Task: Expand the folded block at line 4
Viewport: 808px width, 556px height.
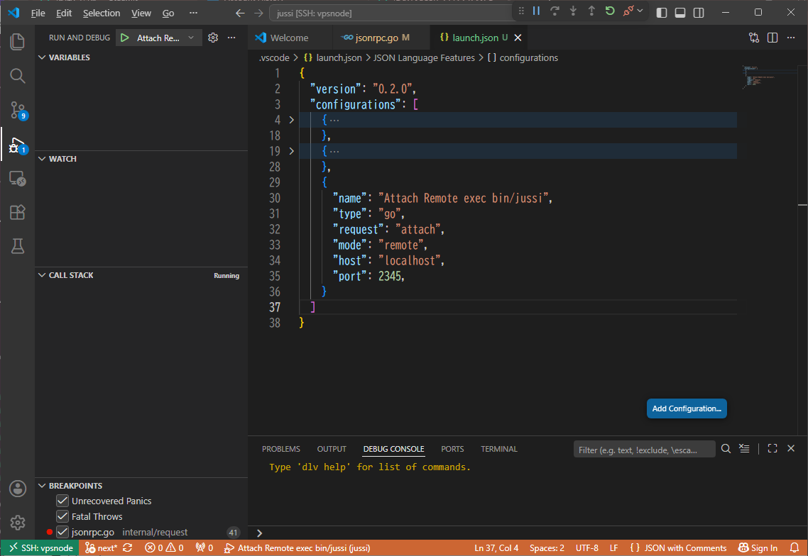Action: click(x=292, y=120)
